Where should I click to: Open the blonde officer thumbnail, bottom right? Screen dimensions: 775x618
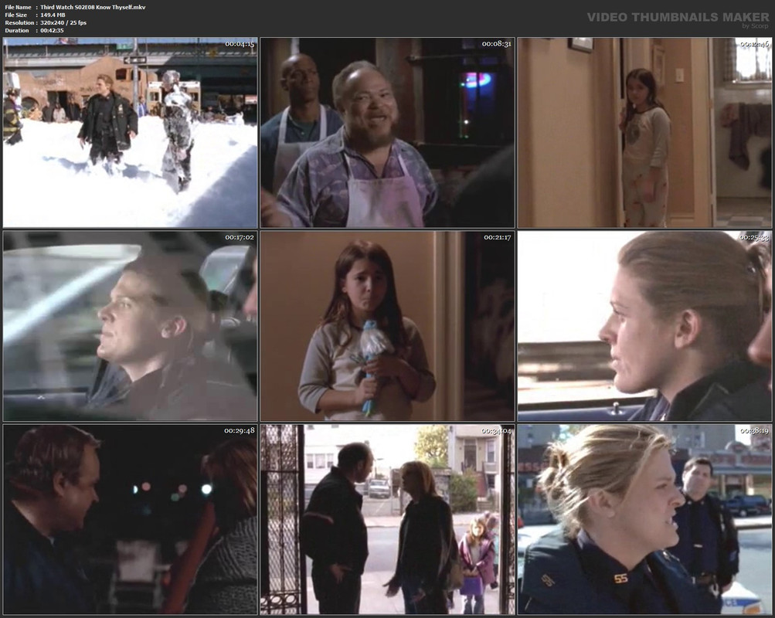point(644,520)
